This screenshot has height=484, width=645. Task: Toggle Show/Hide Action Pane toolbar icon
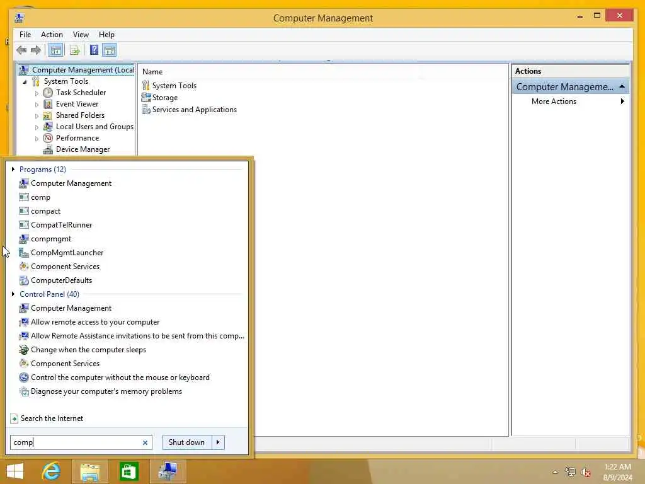click(x=110, y=50)
